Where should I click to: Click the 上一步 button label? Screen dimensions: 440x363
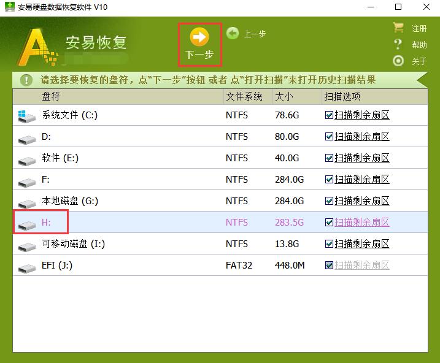pos(255,34)
